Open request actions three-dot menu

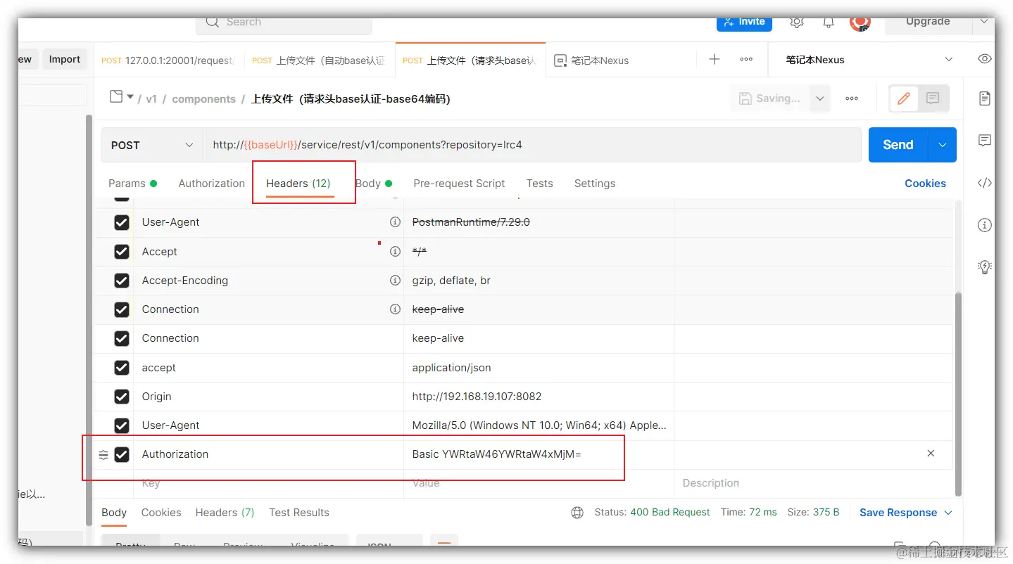[x=852, y=98]
